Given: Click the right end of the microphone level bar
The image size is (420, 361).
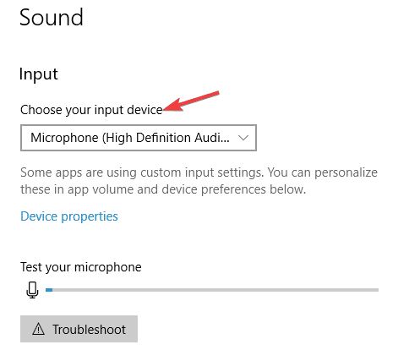Looking at the screenshot, I should (x=376, y=290).
